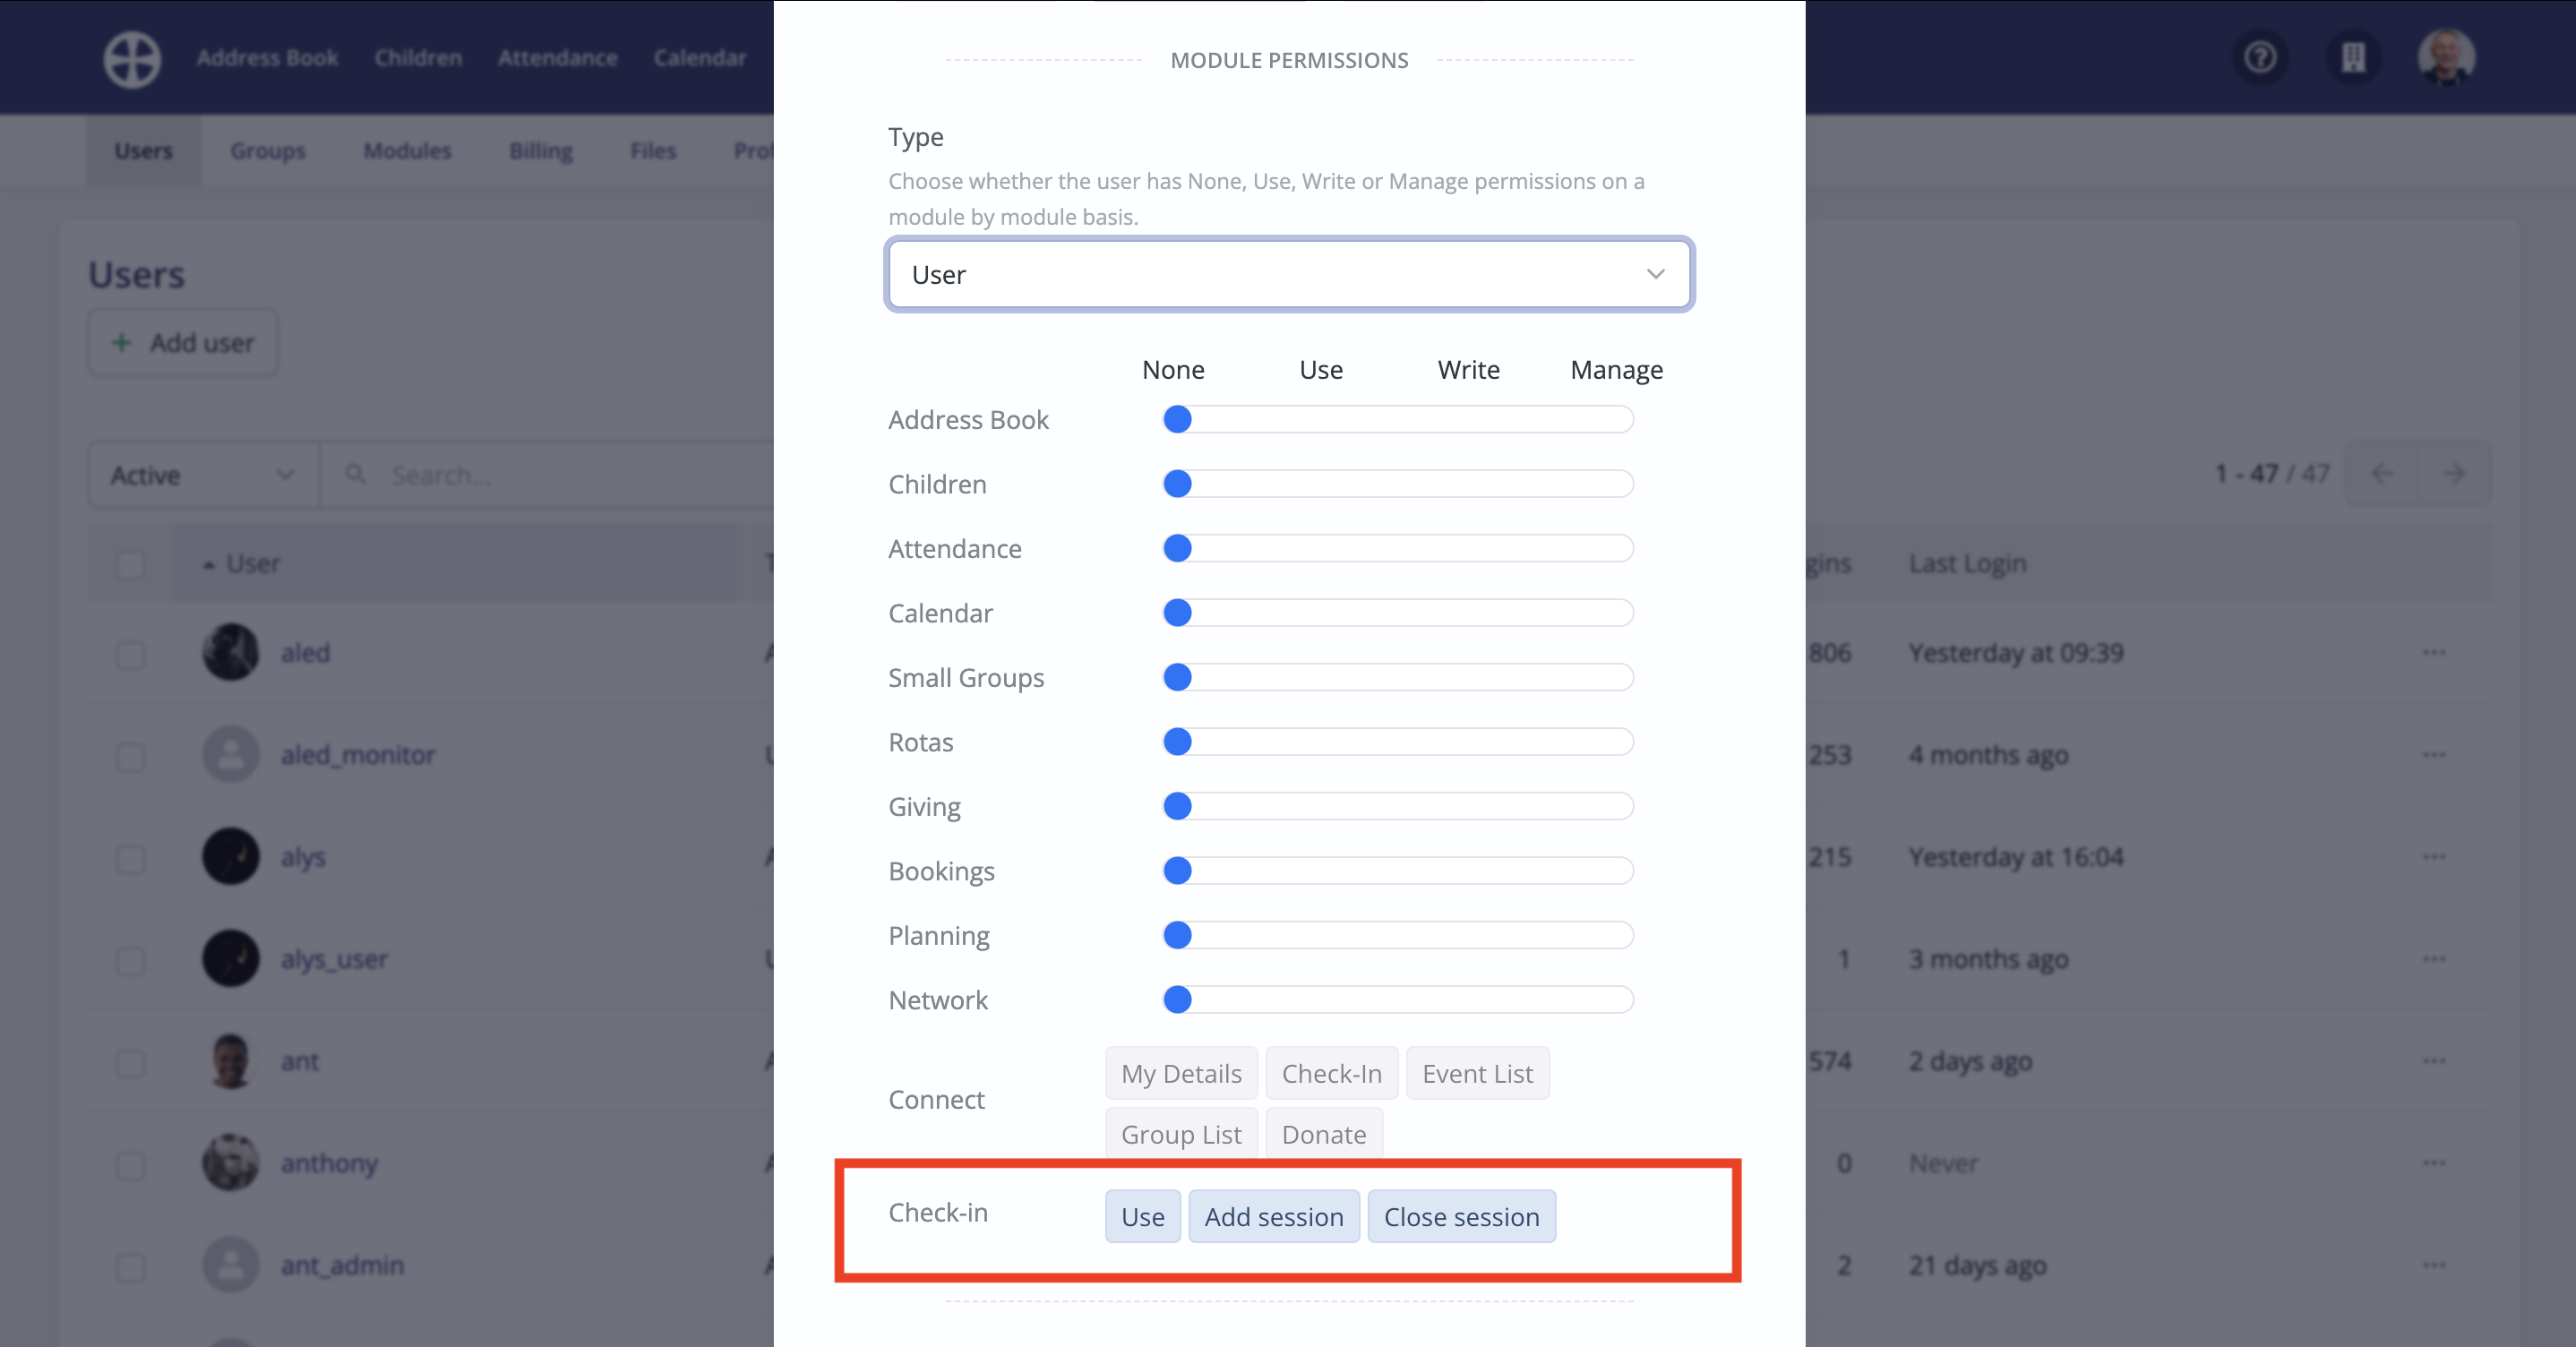The width and height of the screenshot is (2576, 1347).
Task: Open the Attendance menu
Action: point(557,58)
